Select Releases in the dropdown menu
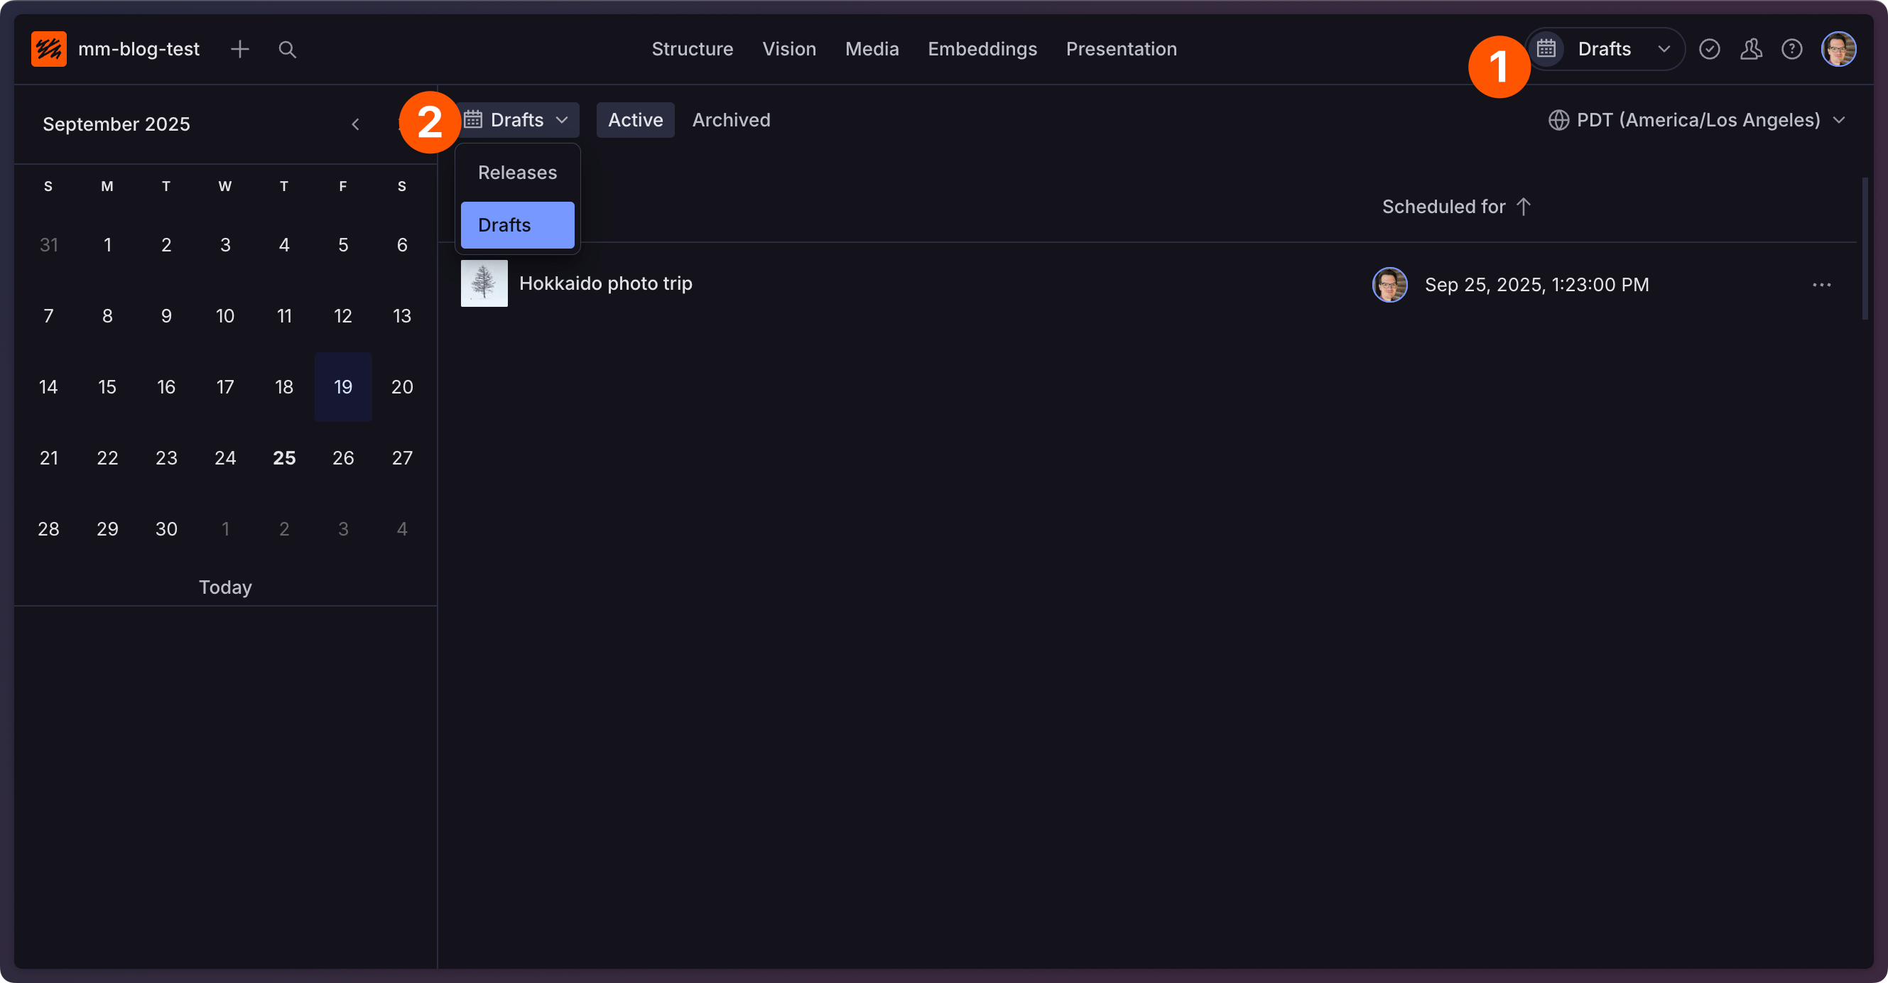This screenshot has width=1888, height=983. 517,173
